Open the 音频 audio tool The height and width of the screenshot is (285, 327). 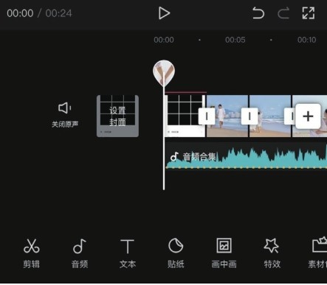click(80, 253)
